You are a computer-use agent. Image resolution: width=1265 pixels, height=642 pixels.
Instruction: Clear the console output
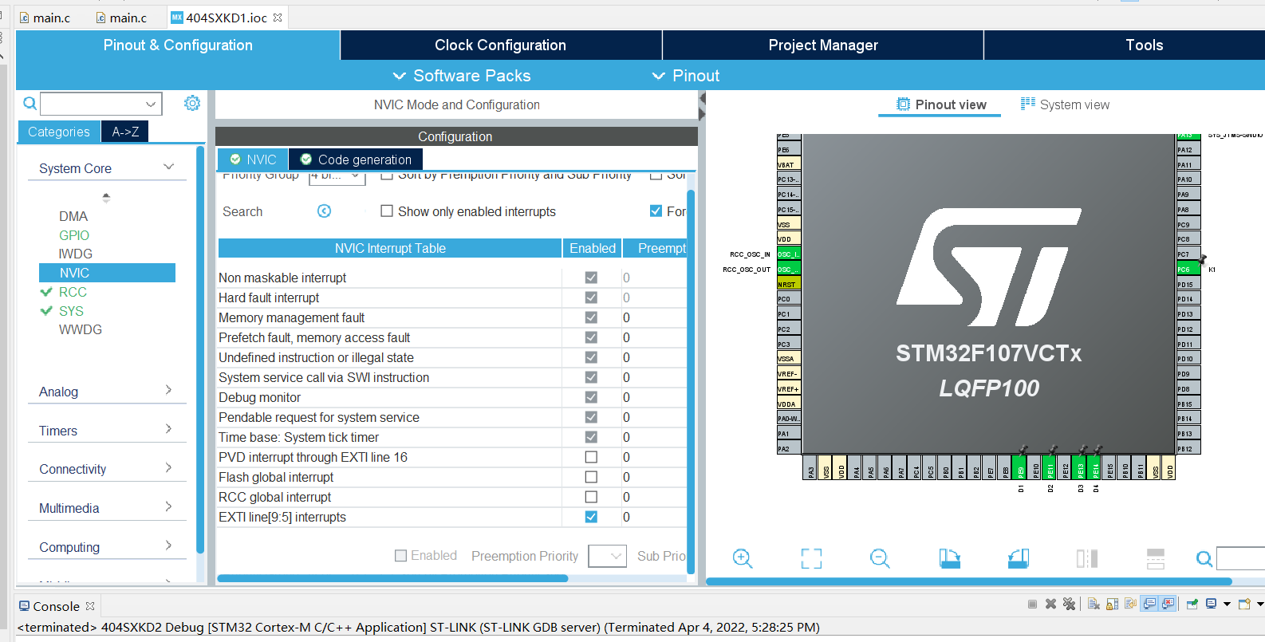coord(1094,604)
